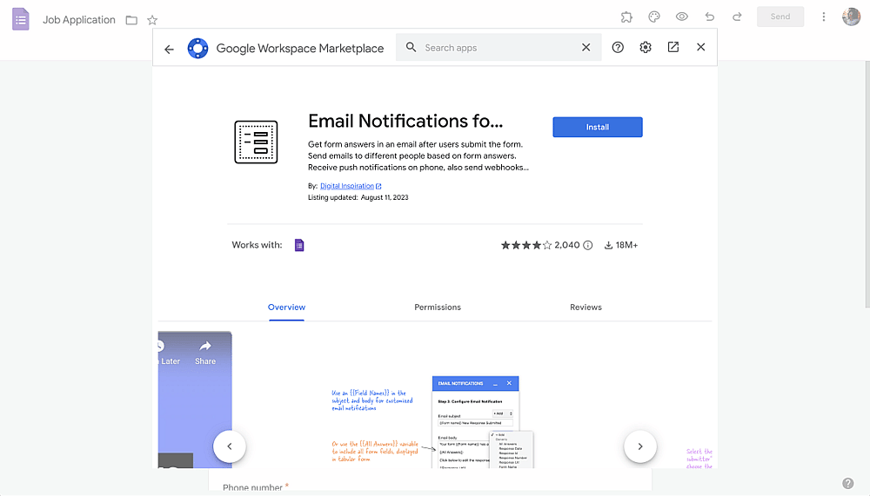Viewport: 870px width, 496px height.
Task: Clear the Search apps field
Action: tap(586, 47)
